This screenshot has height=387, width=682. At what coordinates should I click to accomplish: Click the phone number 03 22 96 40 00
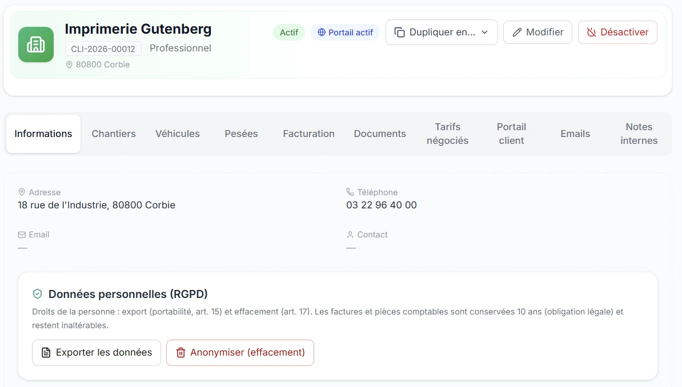(382, 205)
